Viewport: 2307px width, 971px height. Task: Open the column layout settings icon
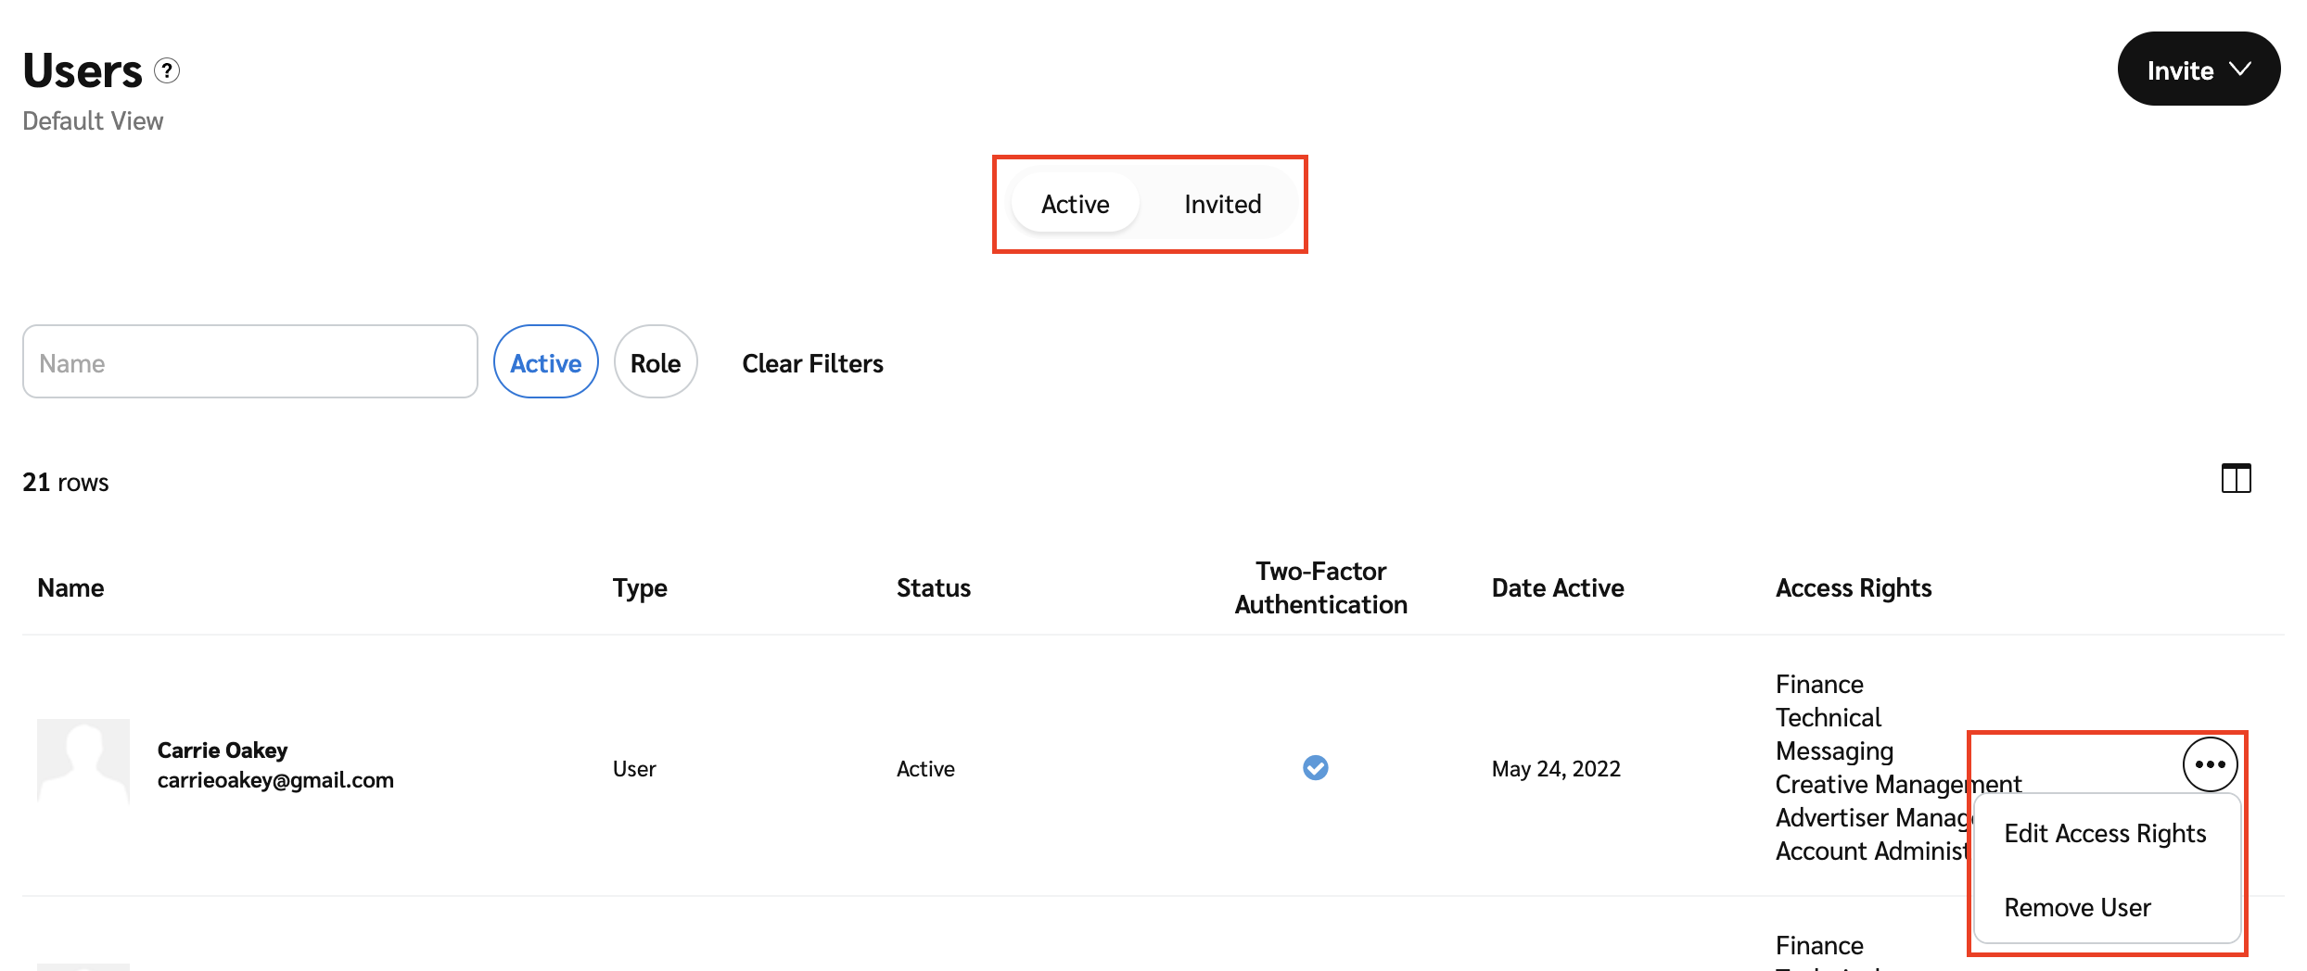coord(2236,479)
